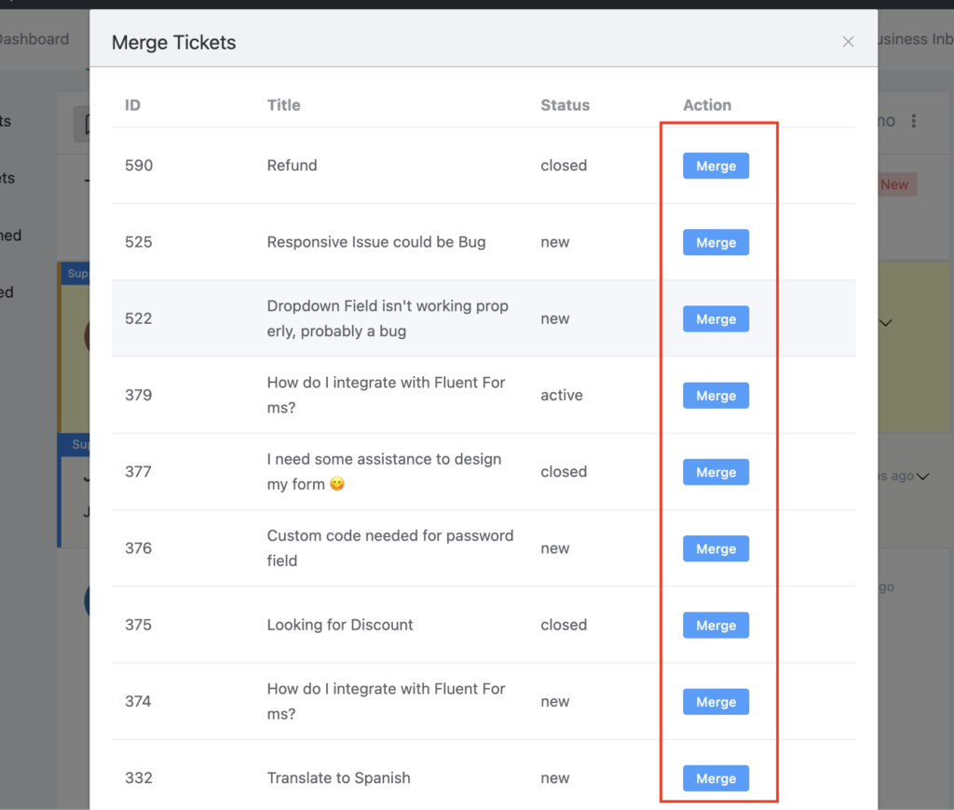Select ticket ID 376
This screenshot has width=954, height=810.
(139, 548)
